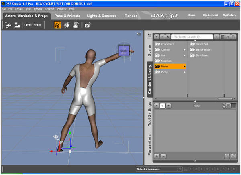This screenshot has width=241, height=175.
Task: Select the orange highlighted Universal tool icon
Action: click(57, 25)
